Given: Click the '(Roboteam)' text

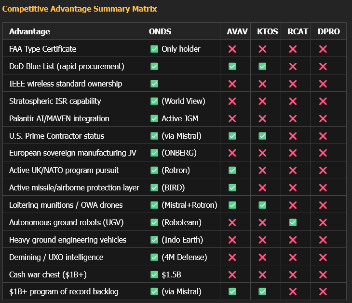Looking at the screenshot, I should [181, 222].
